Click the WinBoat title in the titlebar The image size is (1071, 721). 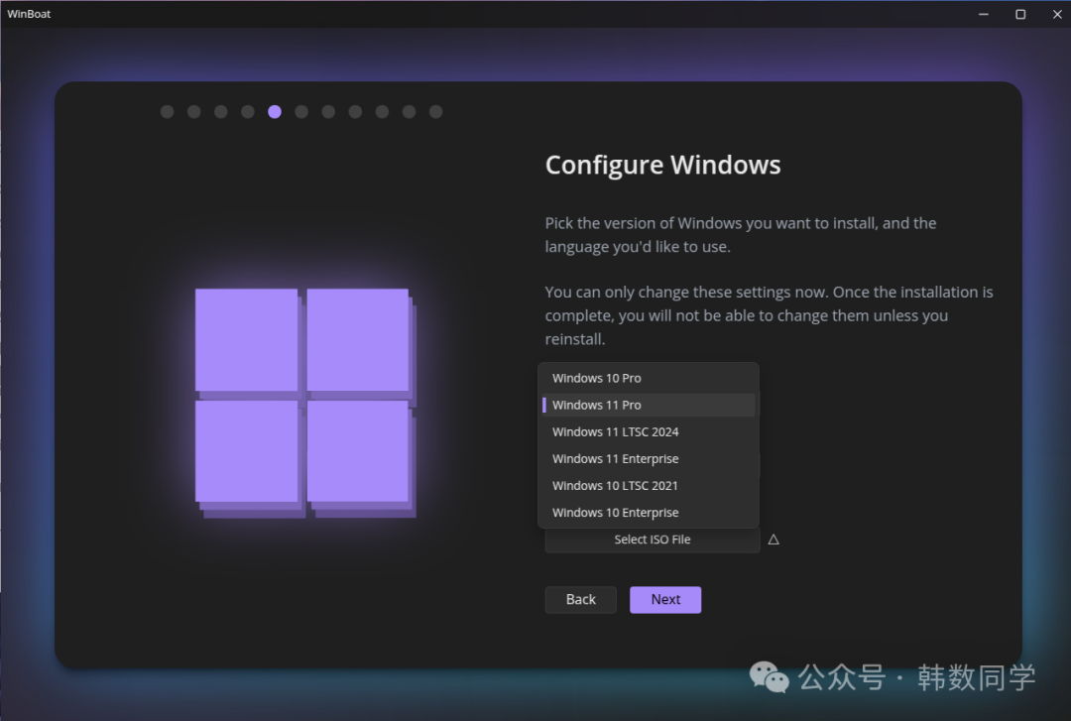(x=29, y=13)
